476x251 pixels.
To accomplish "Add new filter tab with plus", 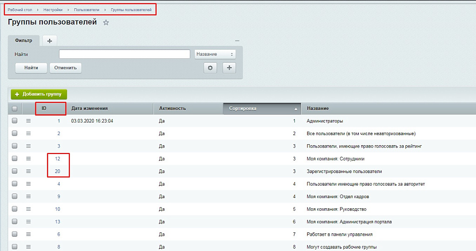I will click(49, 41).
